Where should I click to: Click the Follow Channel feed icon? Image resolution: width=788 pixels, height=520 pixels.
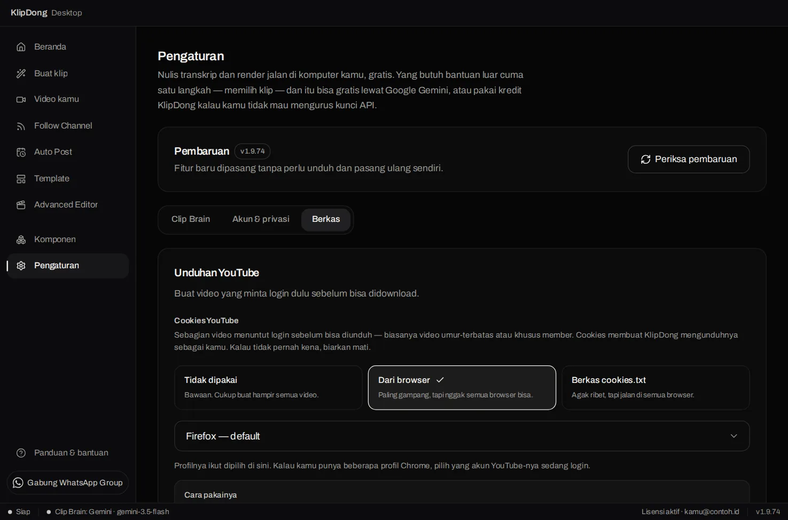click(x=21, y=126)
